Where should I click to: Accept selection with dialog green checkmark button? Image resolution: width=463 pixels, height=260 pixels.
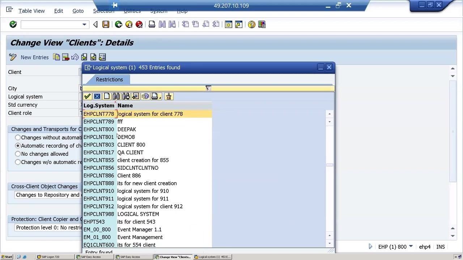click(x=87, y=96)
